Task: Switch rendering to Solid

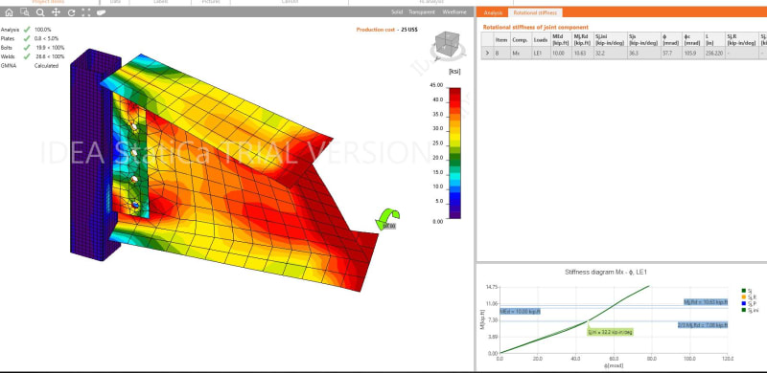Action: click(x=397, y=12)
